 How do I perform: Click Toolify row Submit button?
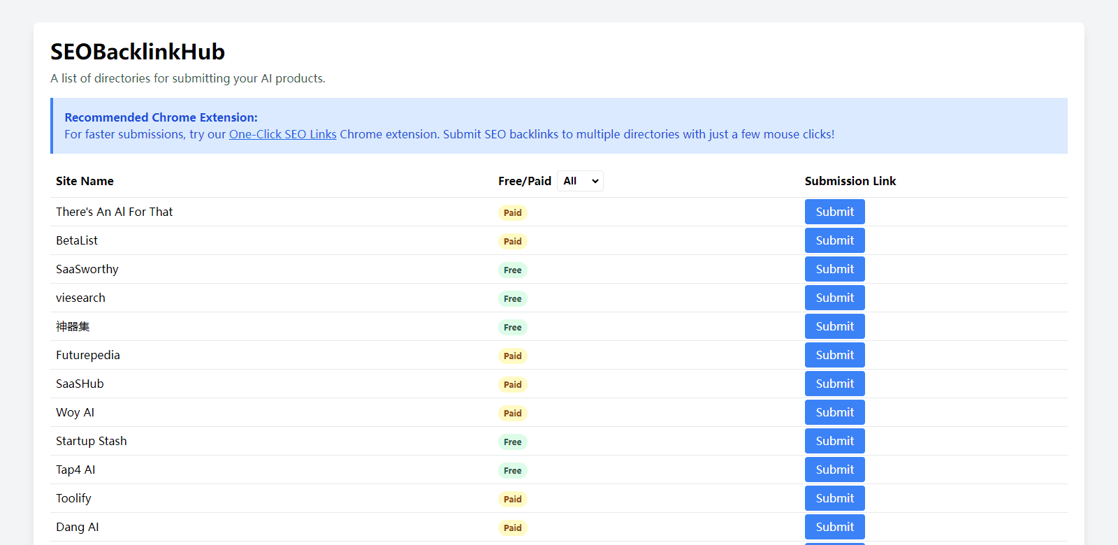coord(835,498)
